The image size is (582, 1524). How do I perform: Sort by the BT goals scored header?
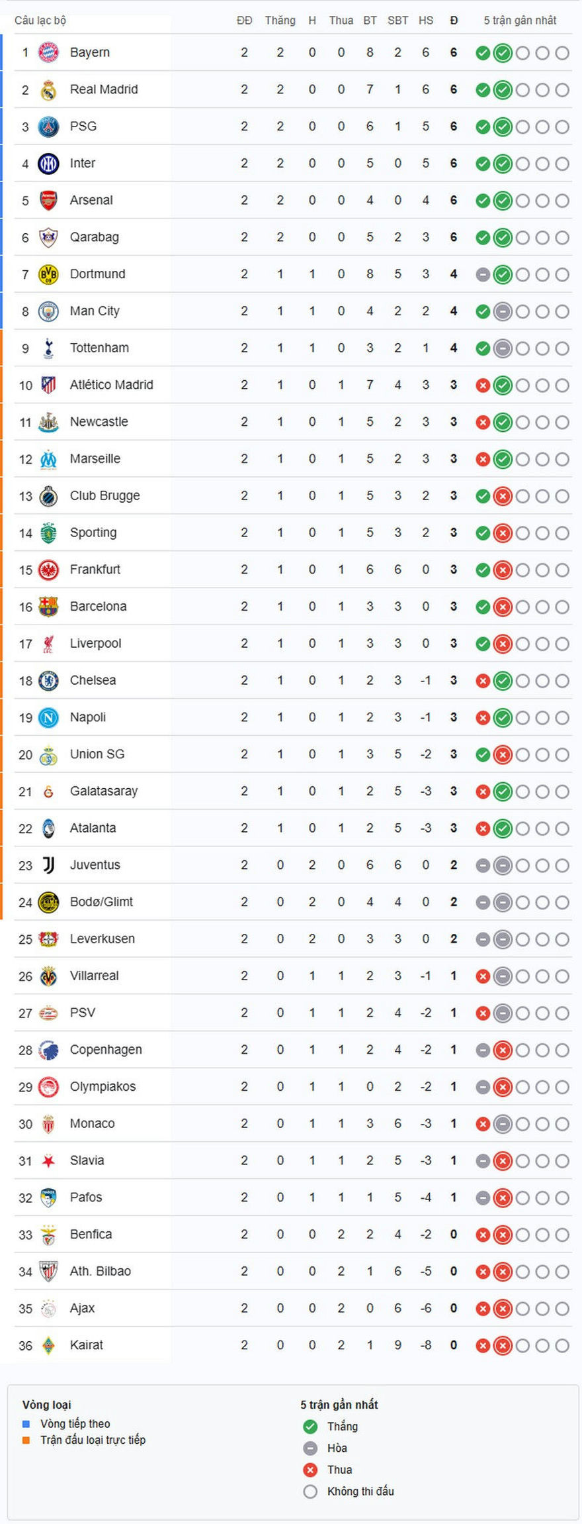[x=370, y=21]
